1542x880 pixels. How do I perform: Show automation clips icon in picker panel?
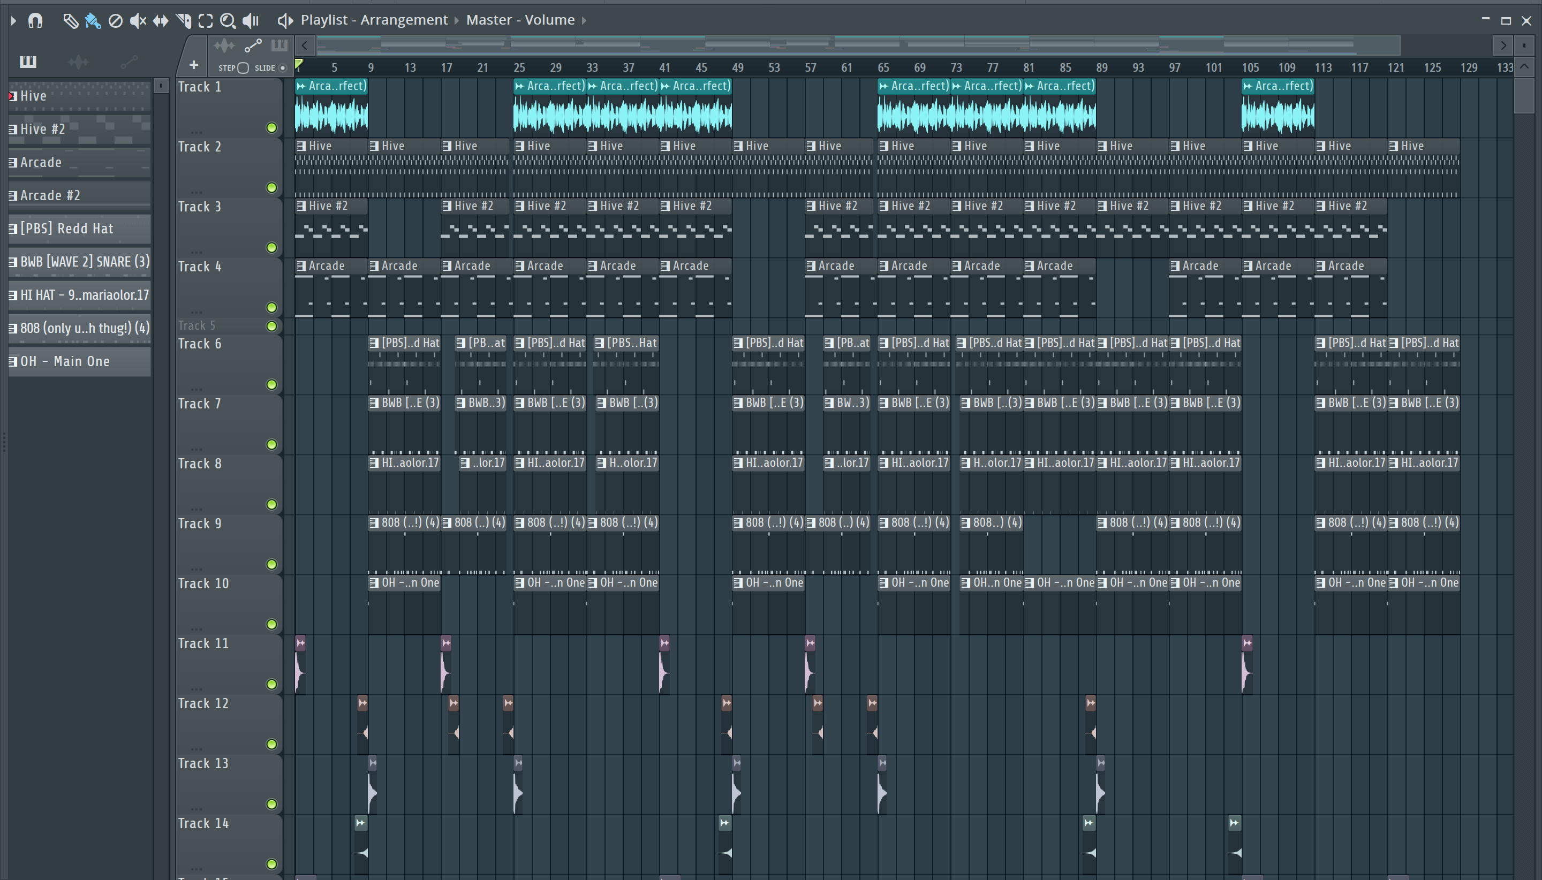pyautogui.click(x=128, y=61)
